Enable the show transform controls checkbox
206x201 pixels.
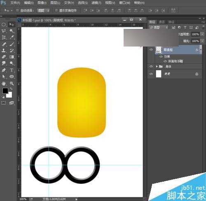point(56,10)
